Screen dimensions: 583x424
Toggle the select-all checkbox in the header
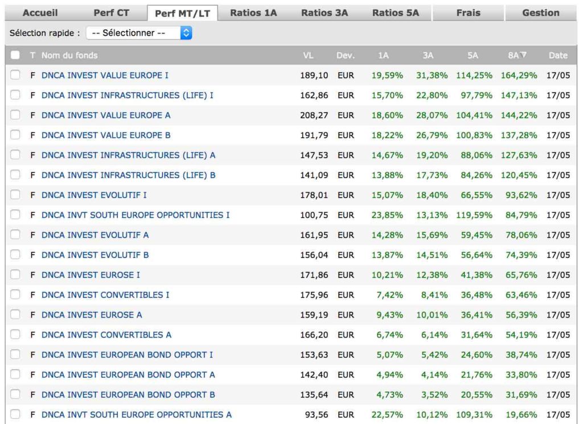point(15,55)
